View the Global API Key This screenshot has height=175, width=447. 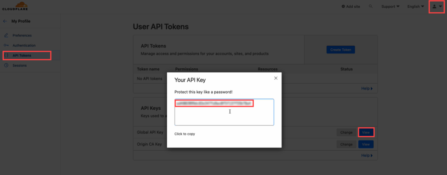pyautogui.click(x=366, y=132)
